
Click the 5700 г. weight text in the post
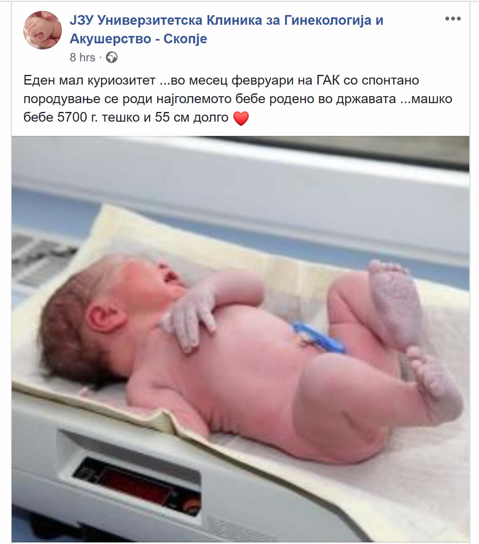[x=78, y=117]
